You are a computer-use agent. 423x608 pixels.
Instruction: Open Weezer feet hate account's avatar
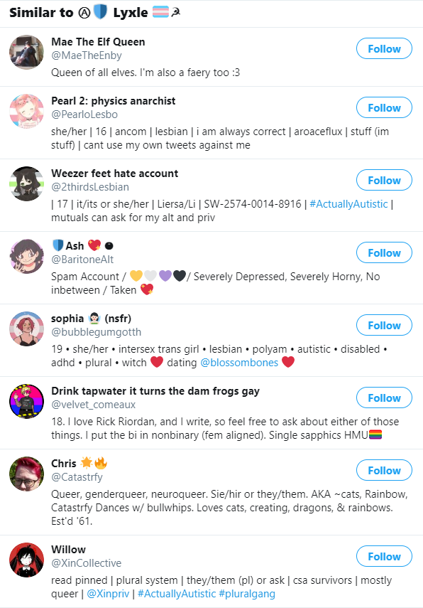click(x=27, y=183)
